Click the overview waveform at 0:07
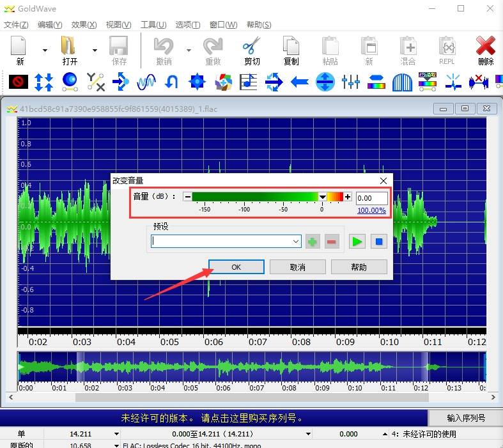This screenshot has width=503, height=448. 249,367
